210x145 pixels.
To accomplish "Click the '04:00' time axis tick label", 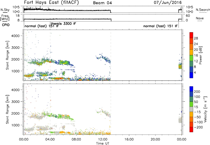I will pyautogui.click(x=50, y=140).
